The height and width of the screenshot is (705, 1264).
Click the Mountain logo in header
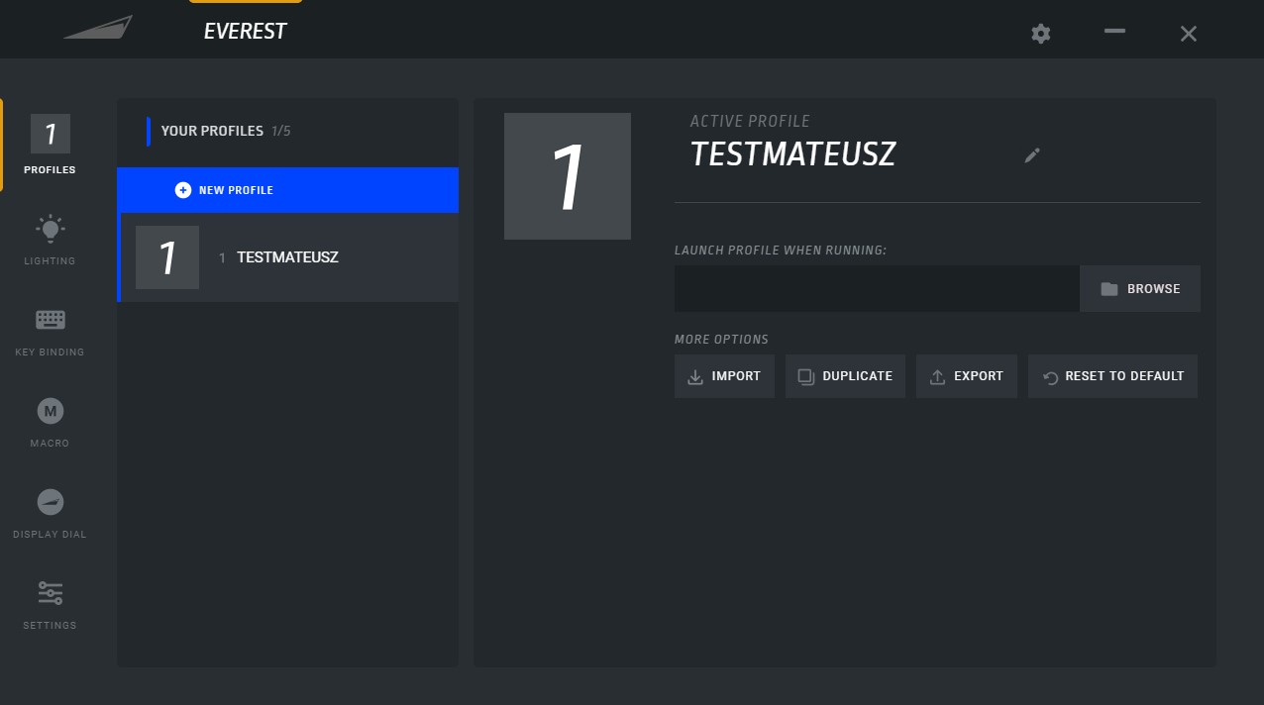pyautogui.click(x=98, y=29)
